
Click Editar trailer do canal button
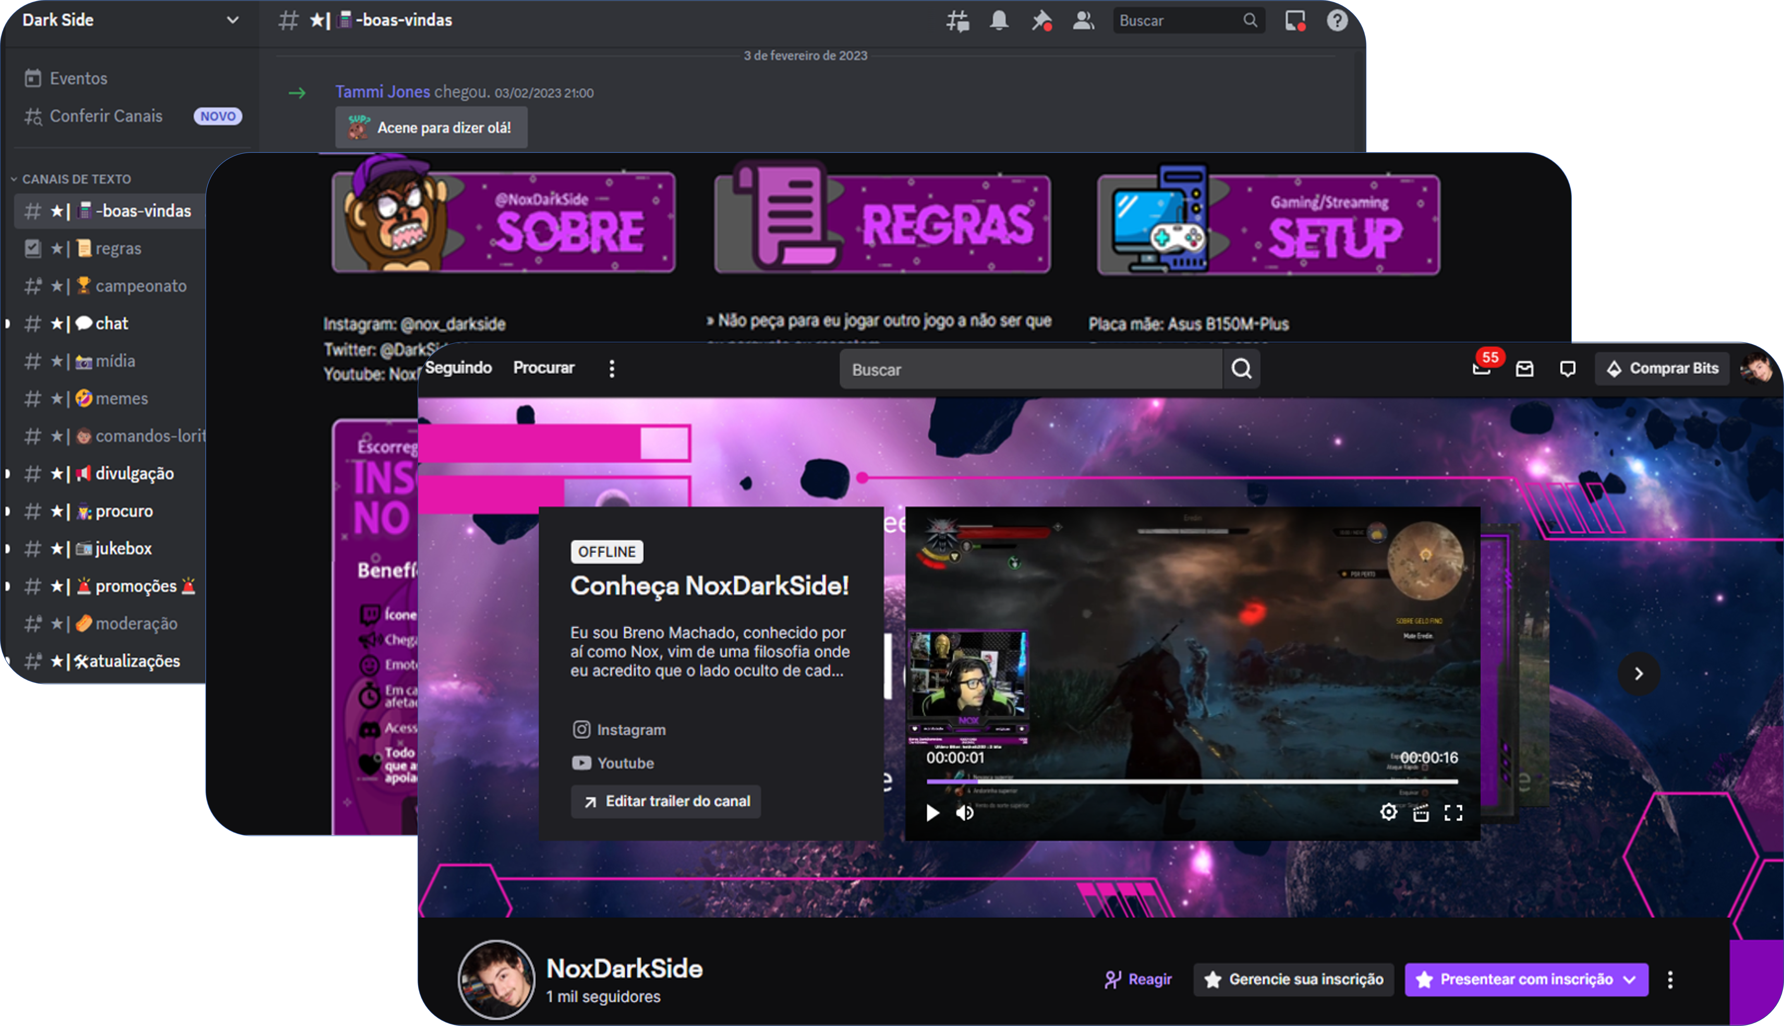pyautogui.click(x=666, y=801)
